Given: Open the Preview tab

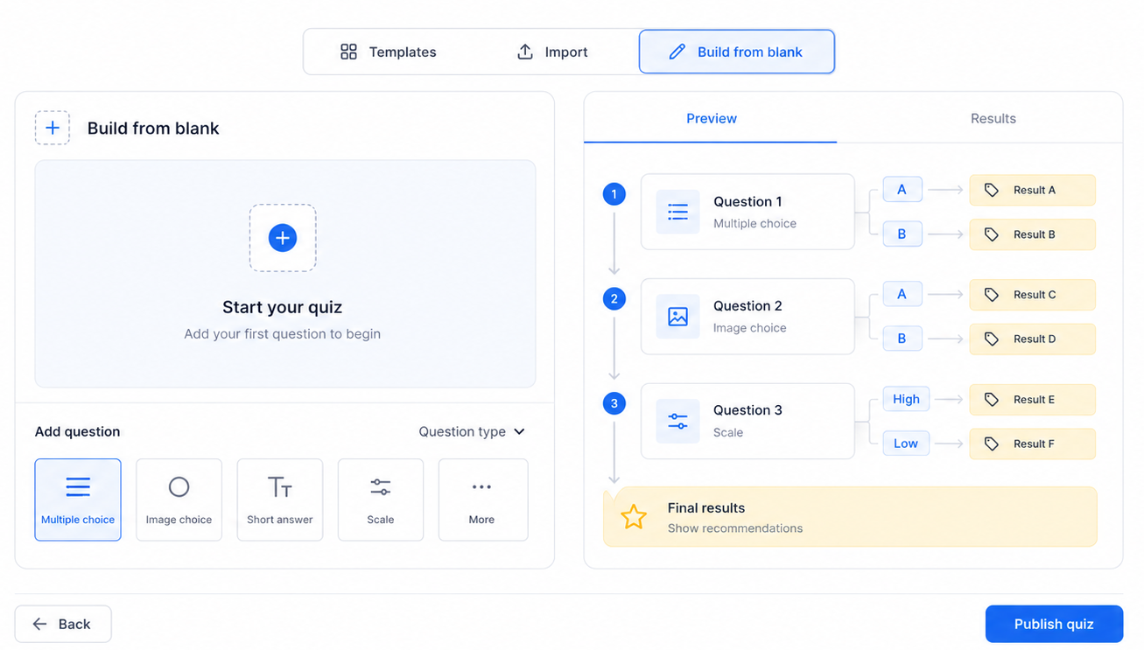Looking at the screenshot, I should [x=711, y=118].
